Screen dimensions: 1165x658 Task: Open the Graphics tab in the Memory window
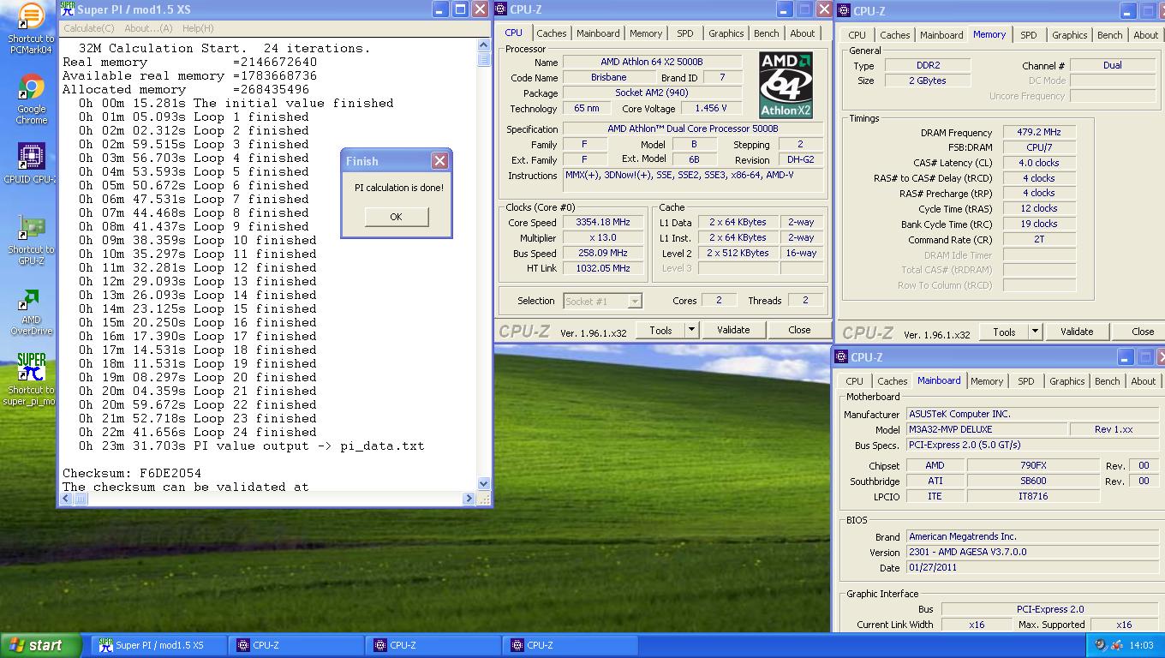1070,35
